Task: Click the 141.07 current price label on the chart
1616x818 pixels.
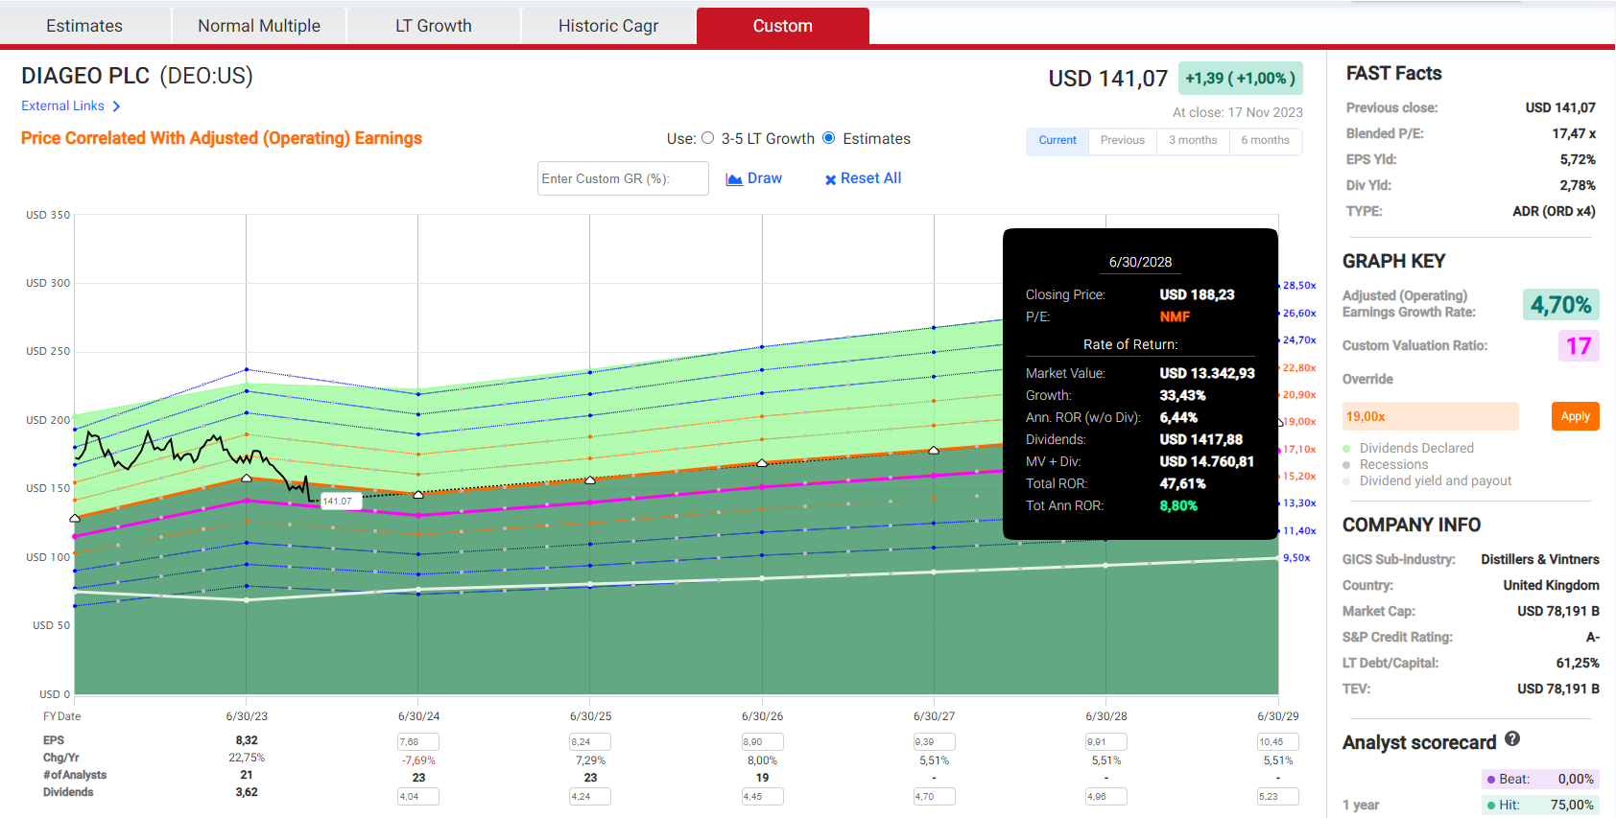Action: tap(337, 501)
